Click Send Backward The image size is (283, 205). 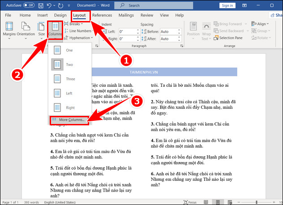coord(228,31)
